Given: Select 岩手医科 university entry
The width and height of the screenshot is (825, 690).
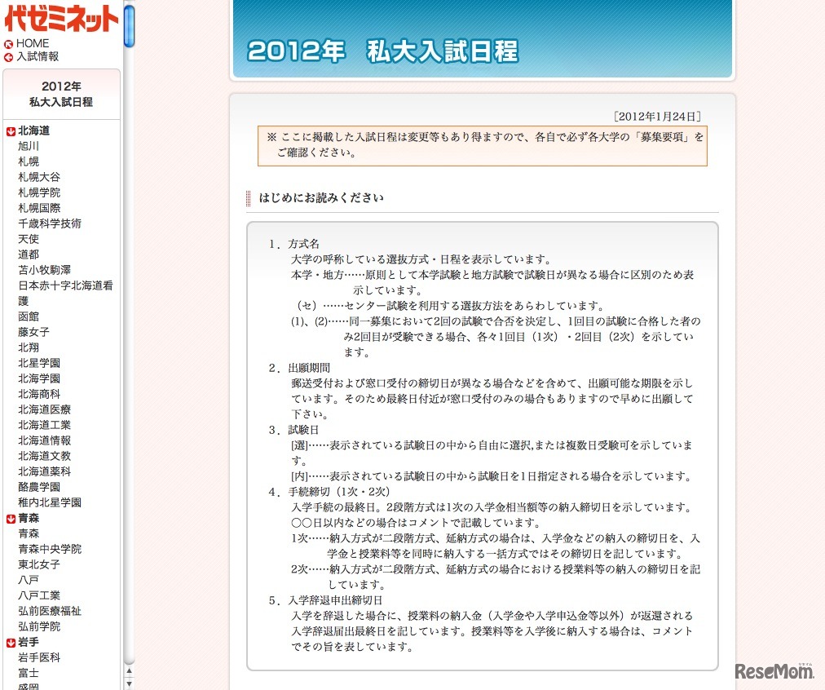Looking at the screenshot, I should pyautogui.click(x=39, y=657).
